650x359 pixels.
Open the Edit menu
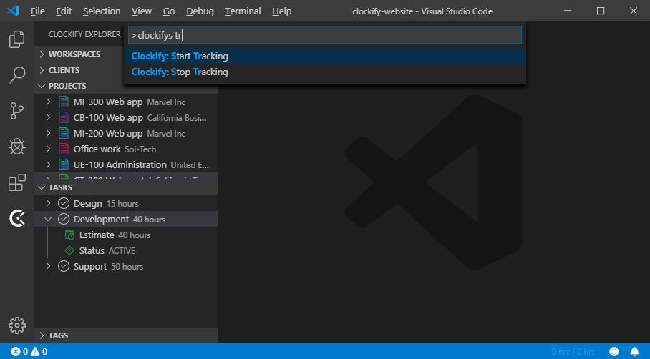point(64,11)
